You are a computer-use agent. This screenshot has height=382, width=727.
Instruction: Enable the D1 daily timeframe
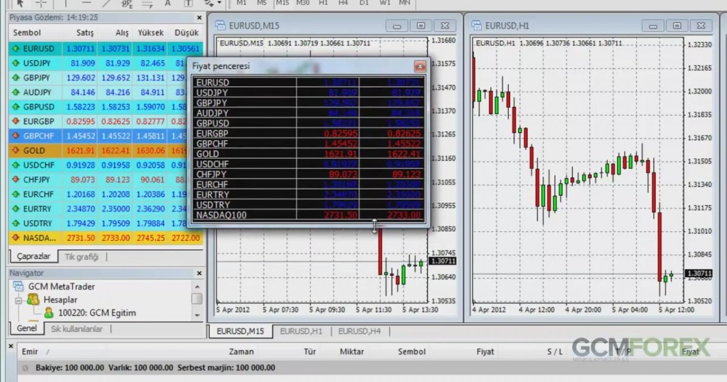[x=364, y=3]
